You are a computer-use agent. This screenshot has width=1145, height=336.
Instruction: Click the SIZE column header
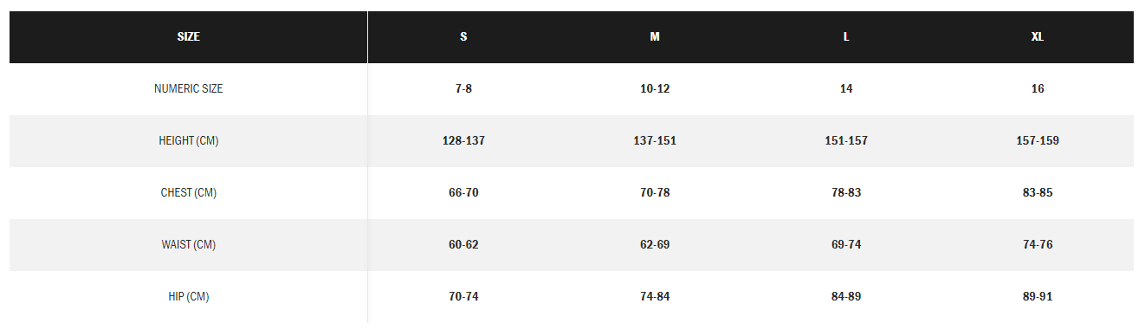click(188, 37)
